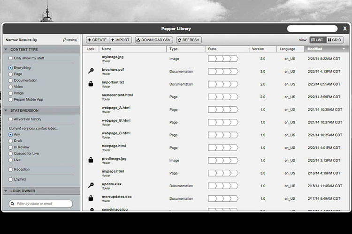Sort by the Lock column header
This screenshot has width=352, height=234.
tap(91, 49)
